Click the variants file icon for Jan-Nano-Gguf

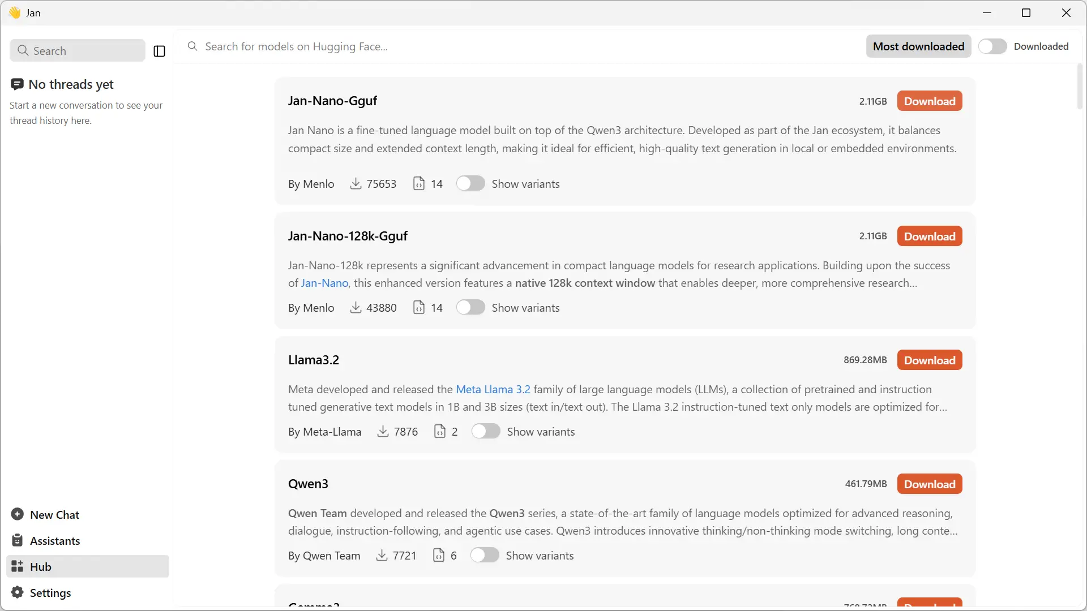click(419, 184)
